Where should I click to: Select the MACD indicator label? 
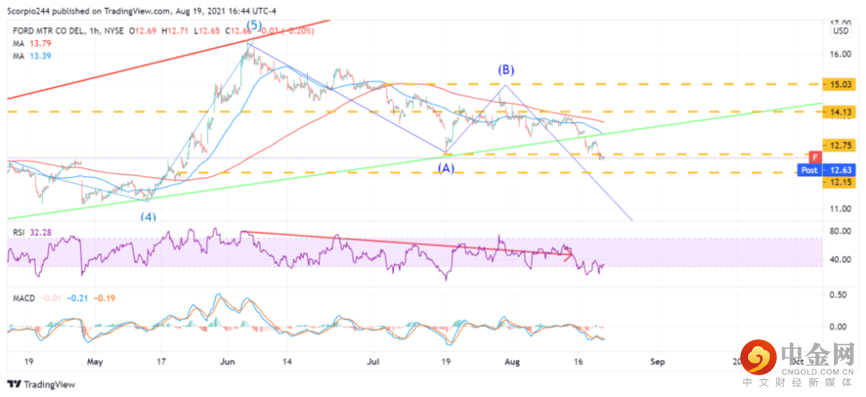(x=24, y=298)
